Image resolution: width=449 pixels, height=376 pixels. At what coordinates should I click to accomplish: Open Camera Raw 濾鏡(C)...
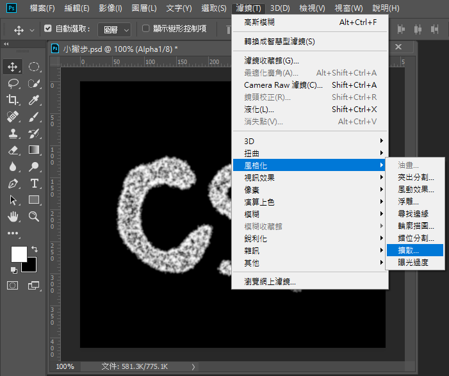[310, 85]
